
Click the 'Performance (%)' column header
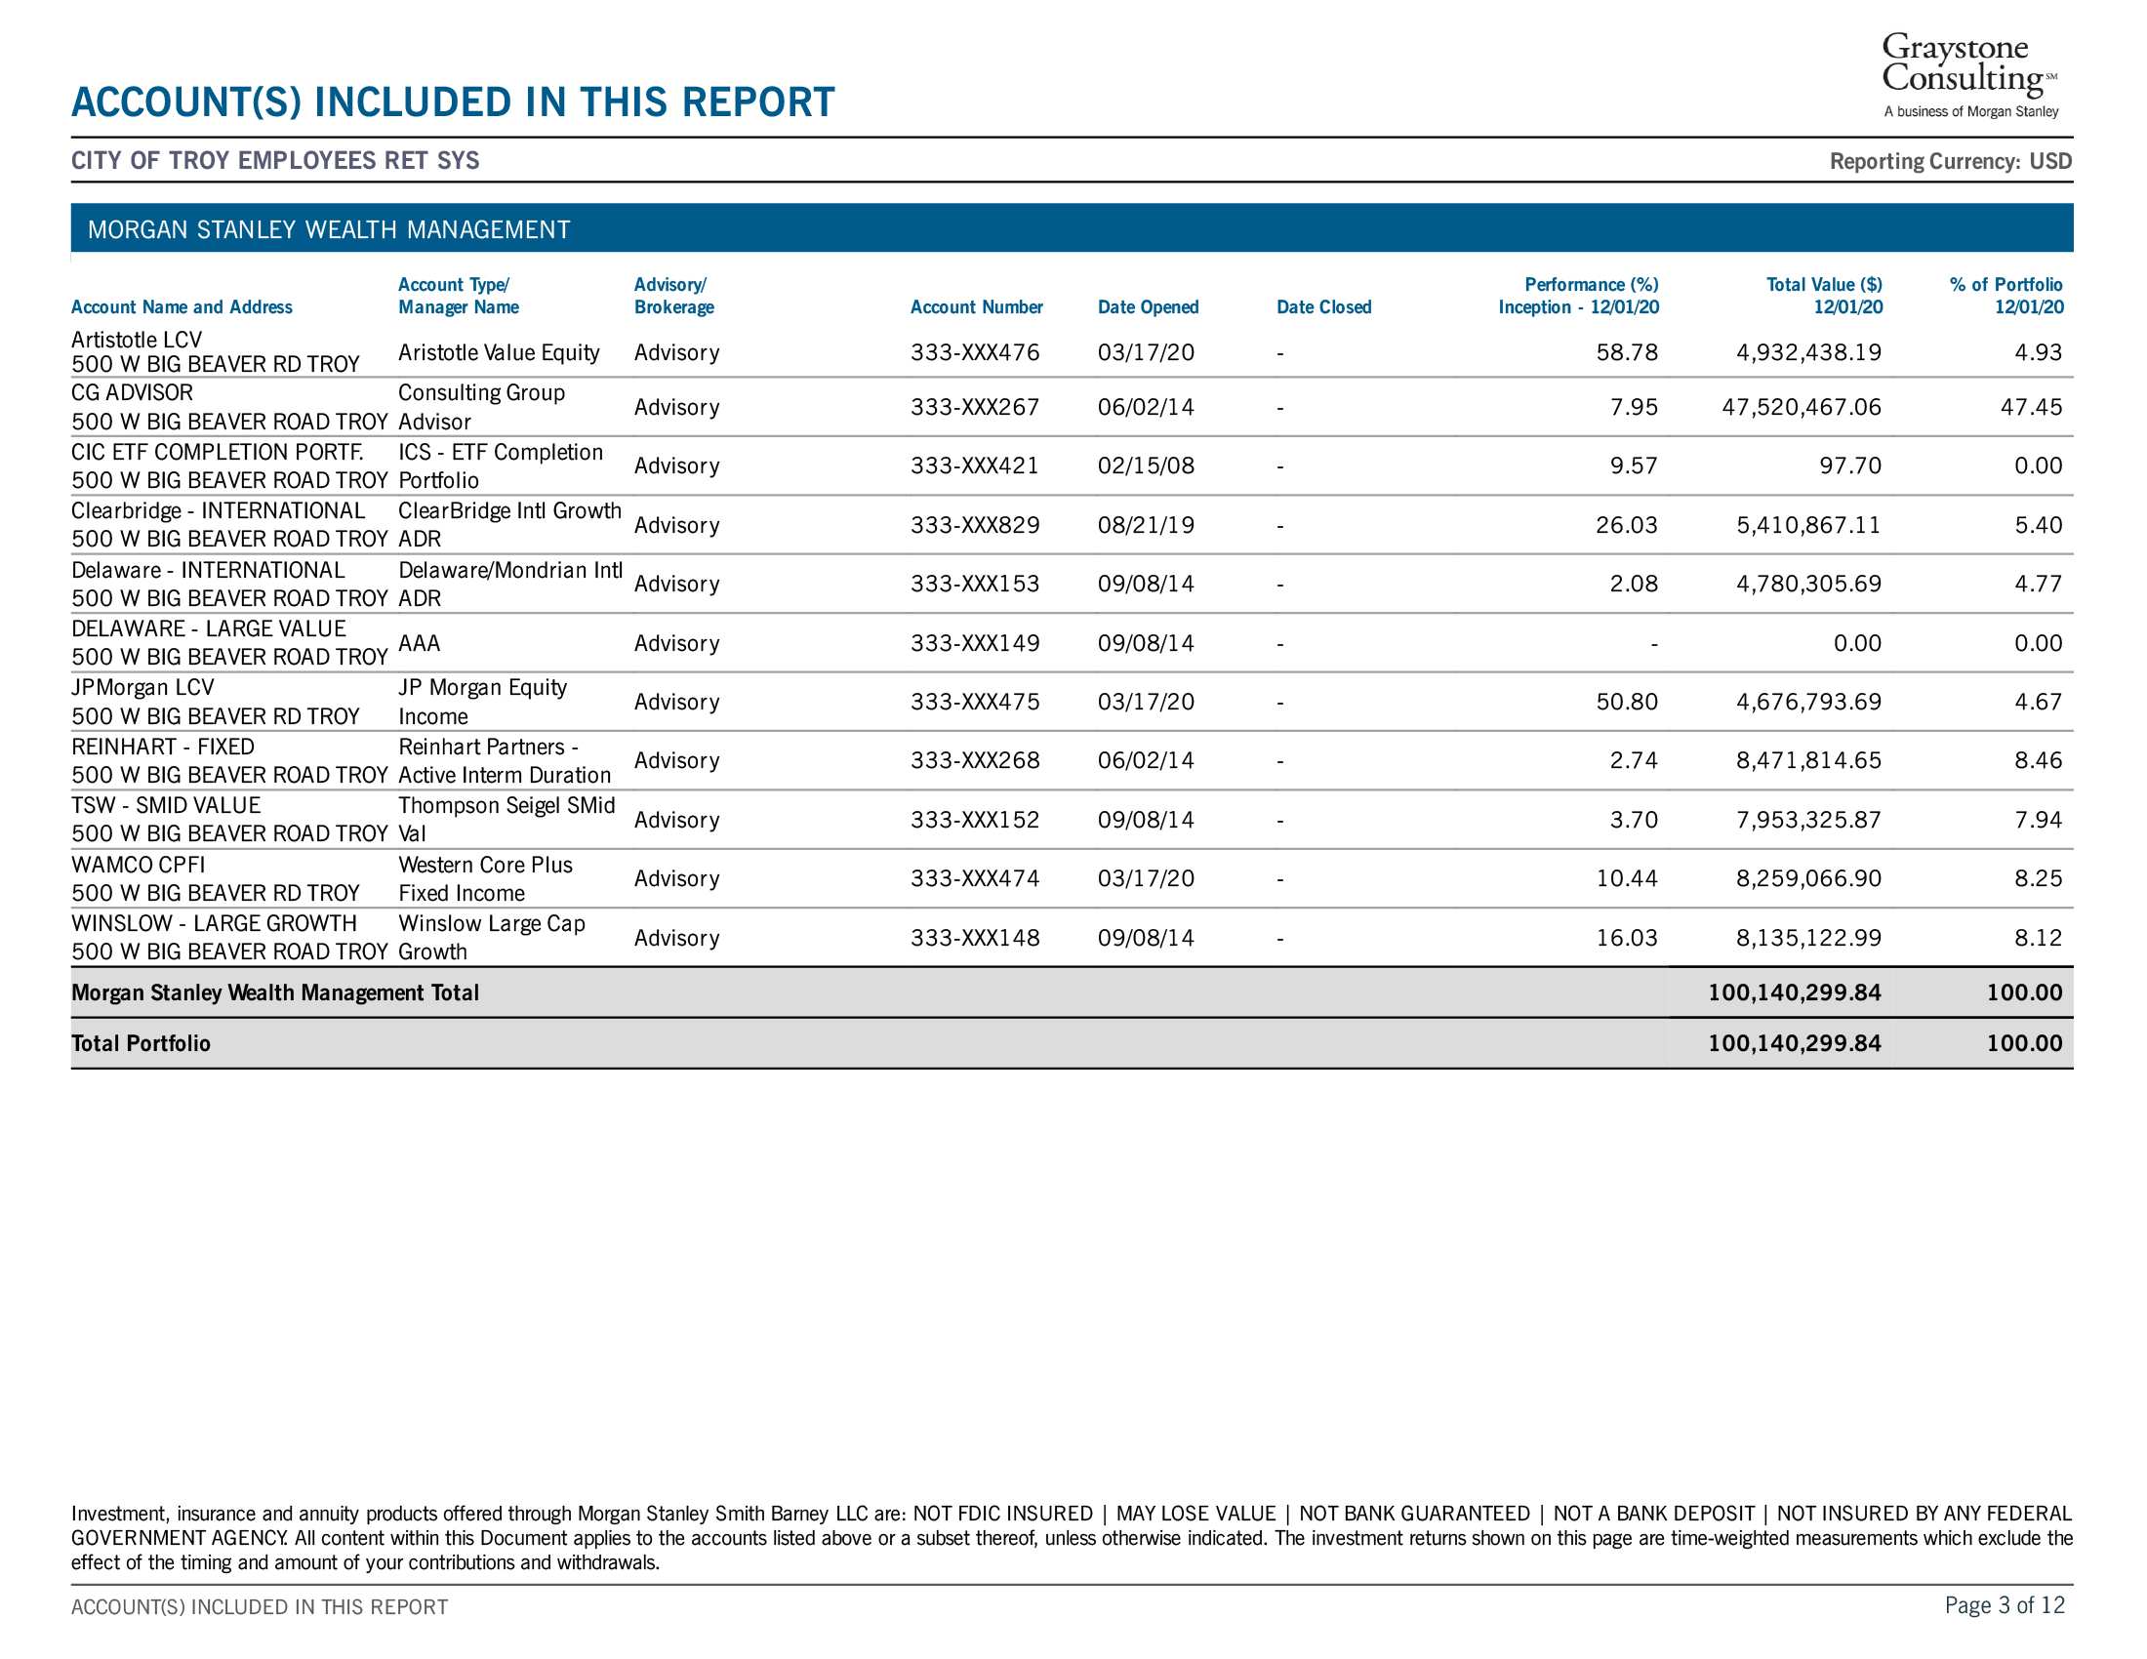[1579, 296]
